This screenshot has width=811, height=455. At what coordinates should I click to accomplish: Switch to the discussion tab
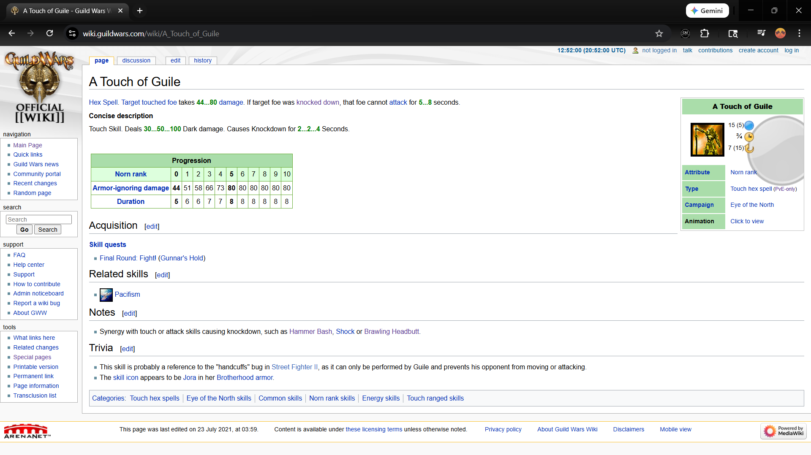tap(136, 60)
